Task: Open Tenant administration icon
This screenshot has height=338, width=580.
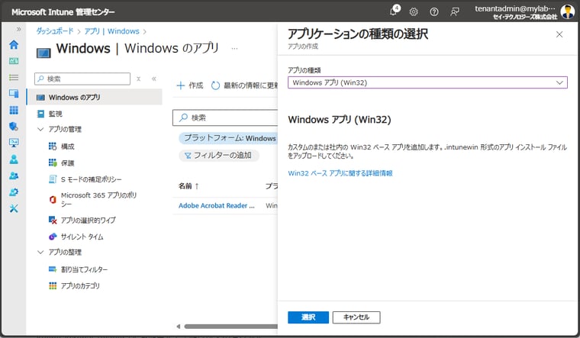Action: 14,192
